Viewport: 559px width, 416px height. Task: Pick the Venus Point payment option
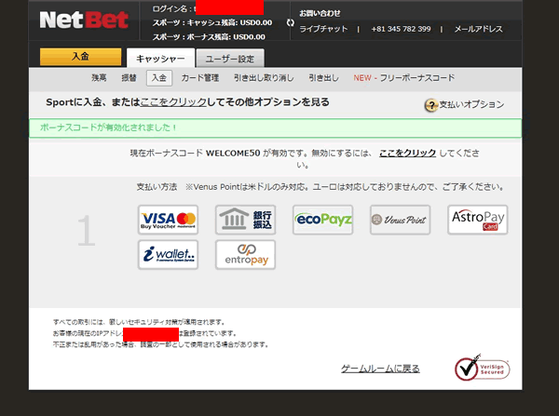pyautogui.click(x=400, y=220)
